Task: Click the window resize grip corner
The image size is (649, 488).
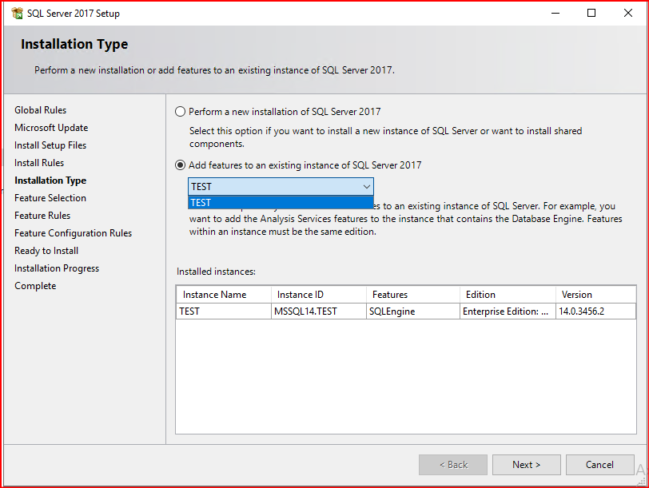Action: click(642, 481)
